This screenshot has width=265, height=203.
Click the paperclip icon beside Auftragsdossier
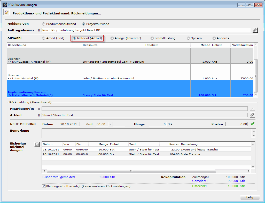[x=255, y=30]
